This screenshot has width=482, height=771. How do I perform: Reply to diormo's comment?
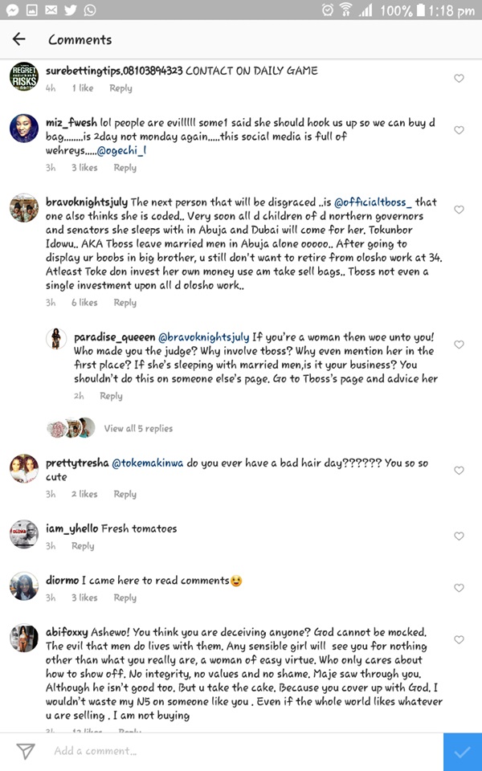point(125,598)
